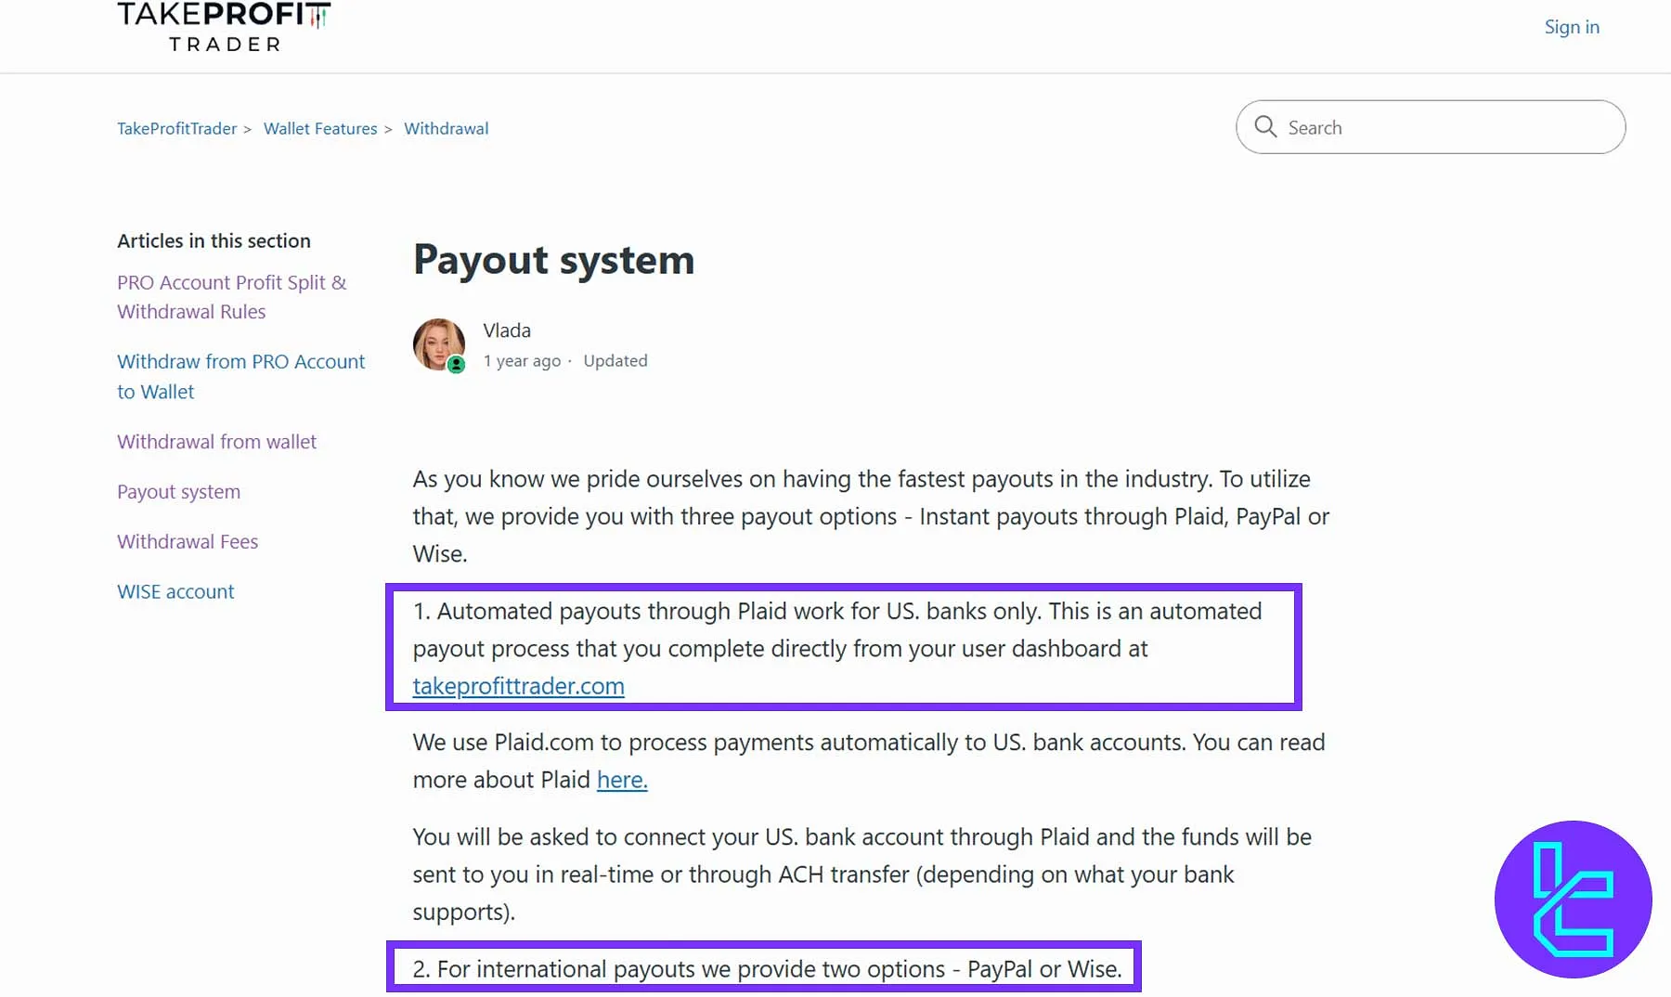Click the watermark logo in the bottom corner

(1573, 899)
